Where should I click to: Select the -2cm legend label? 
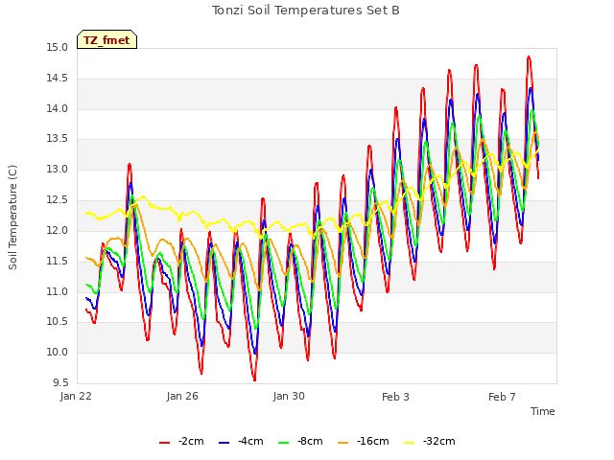coord(191,441)
